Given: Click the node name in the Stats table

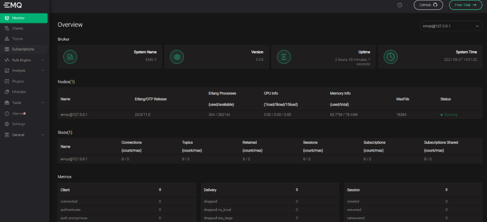Looking at the screenshot, I should (x=74, y=159).
